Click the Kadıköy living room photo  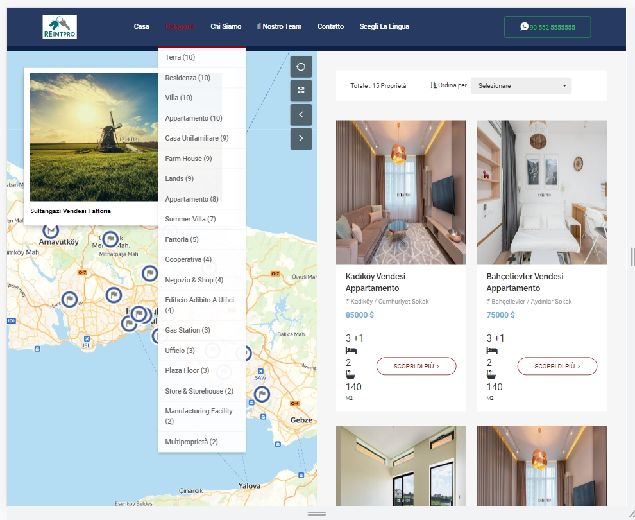(x=401, y=193)
